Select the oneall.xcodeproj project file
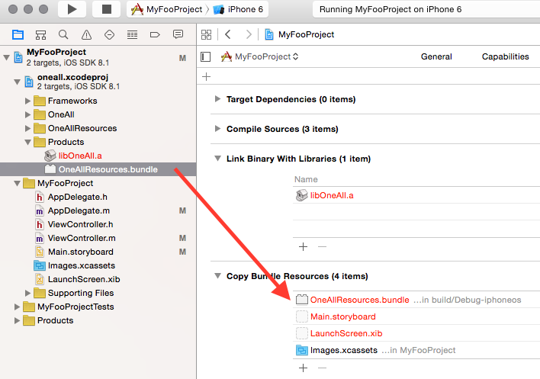Image resolution: width=540 pixels, height=379 pixels. coord(98,82)
